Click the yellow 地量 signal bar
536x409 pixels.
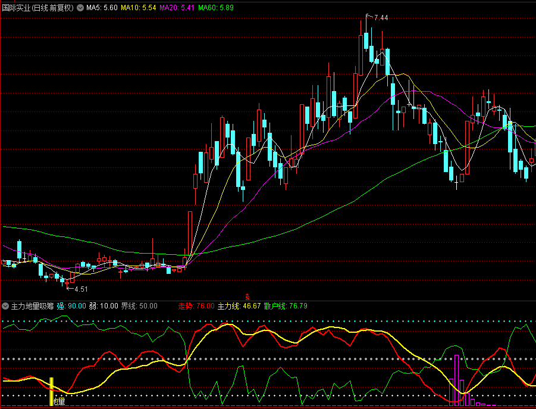52,392
